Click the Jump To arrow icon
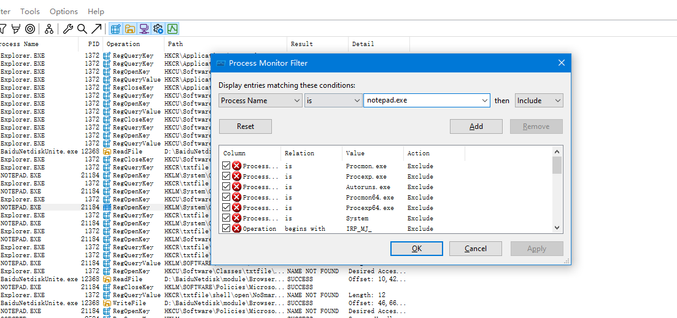 point(96,29)
